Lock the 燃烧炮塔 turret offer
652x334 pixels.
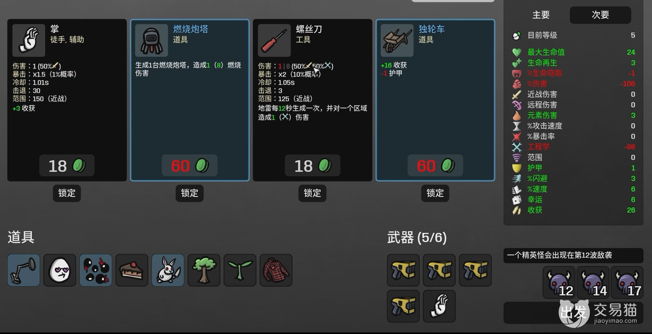pyautogui.click(x=190, y=193)
